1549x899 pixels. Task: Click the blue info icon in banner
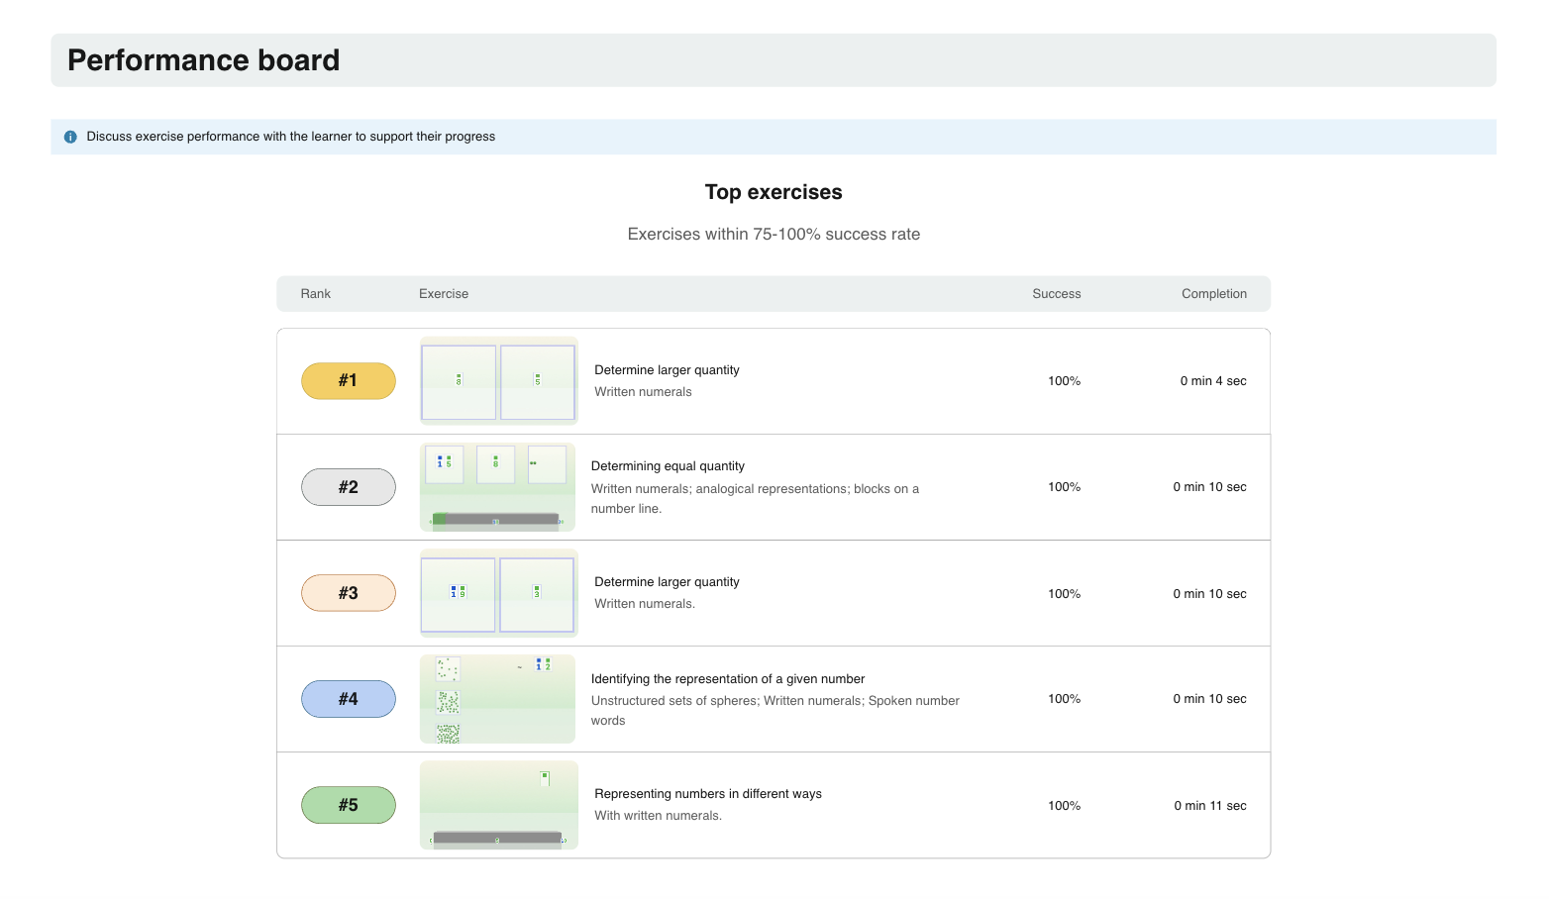70,137
